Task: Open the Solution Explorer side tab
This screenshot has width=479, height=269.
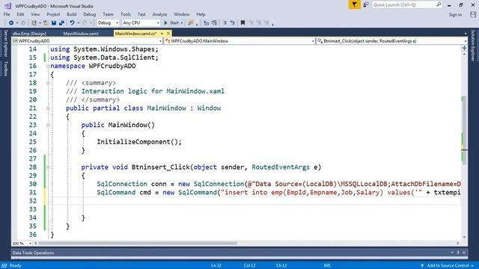Action: [473, 45]
